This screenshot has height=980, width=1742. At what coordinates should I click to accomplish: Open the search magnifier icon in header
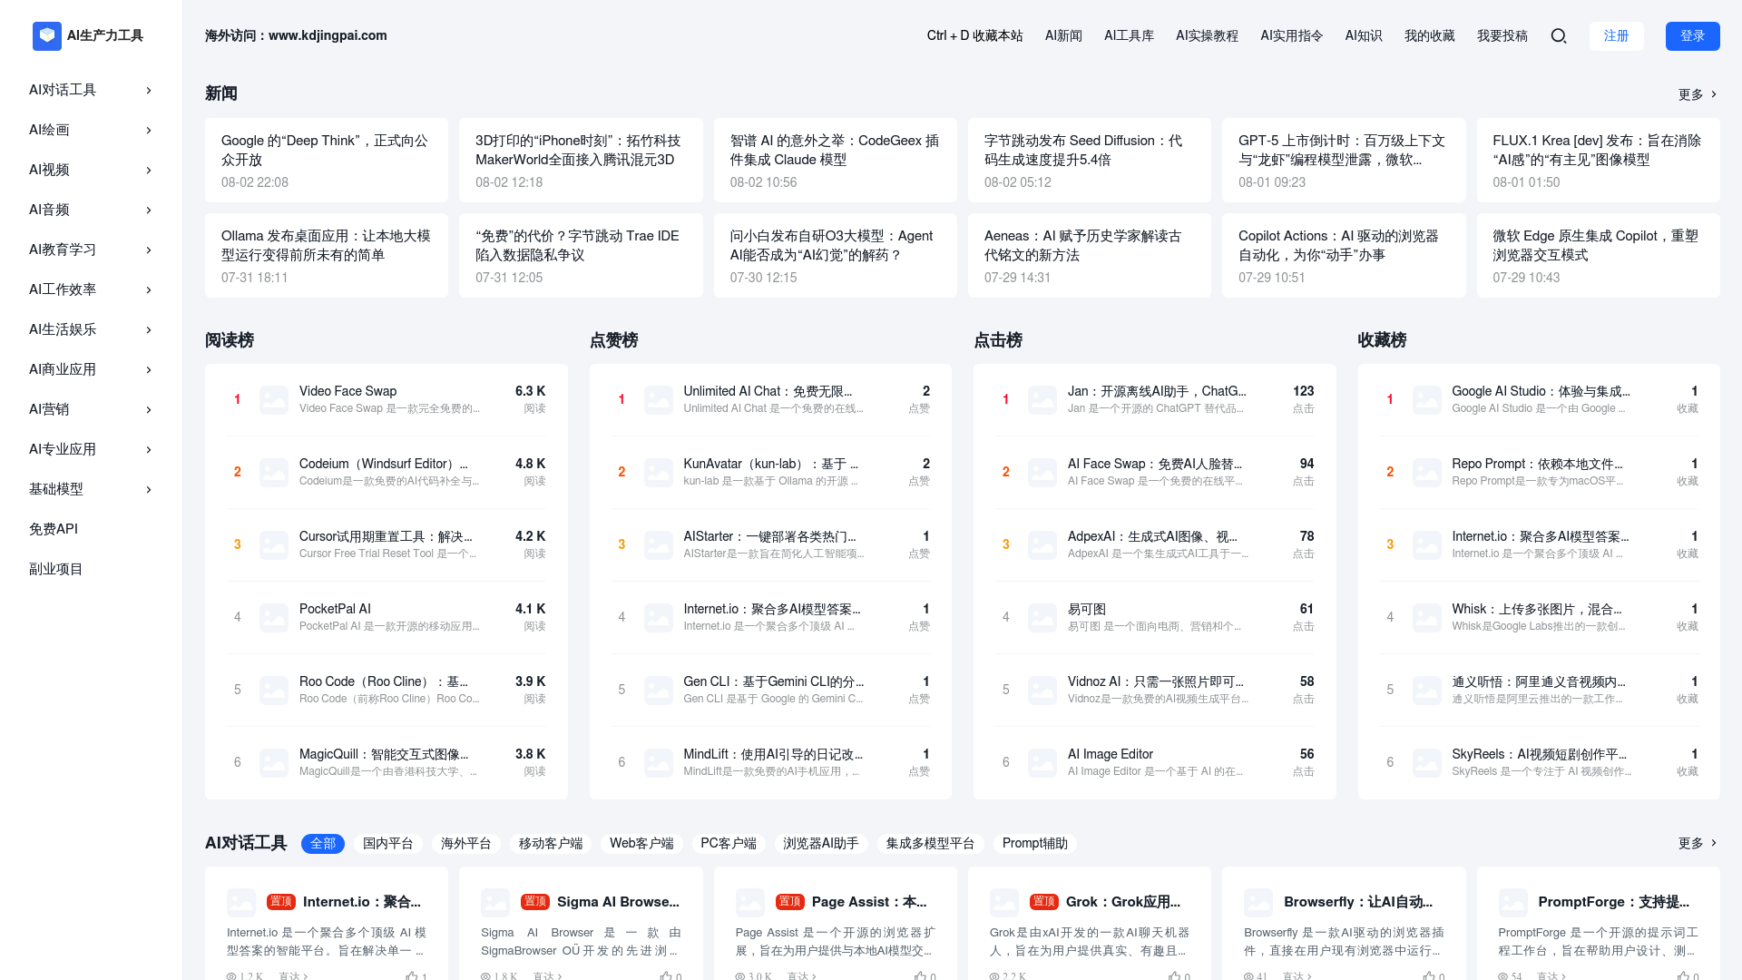click(x=1559, y=36)
